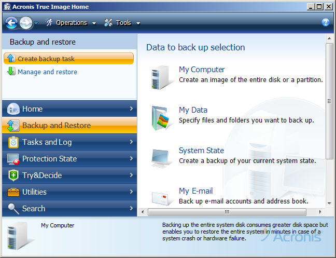Open Help via the question mark icon
This screenshot has width=336, height=258.
tap(326, 22)
